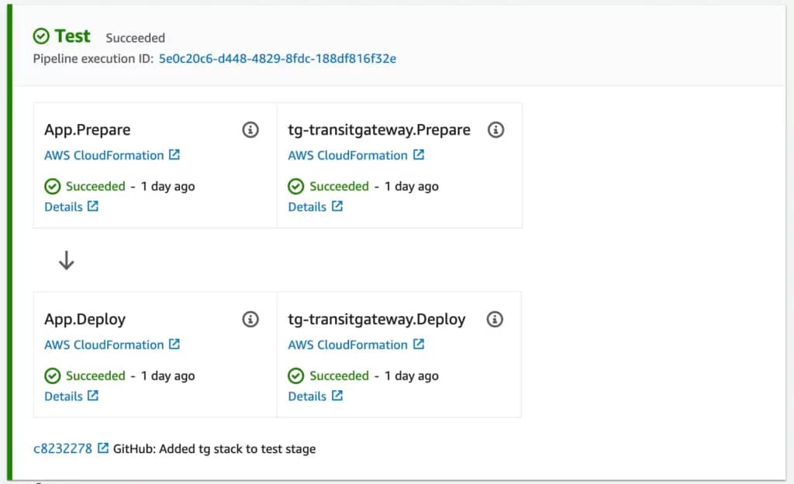Click Succeeded status text in tg-transitgateway.Deploy
The width and height of the screenshot is (794, 484).
tap(339, 376)
